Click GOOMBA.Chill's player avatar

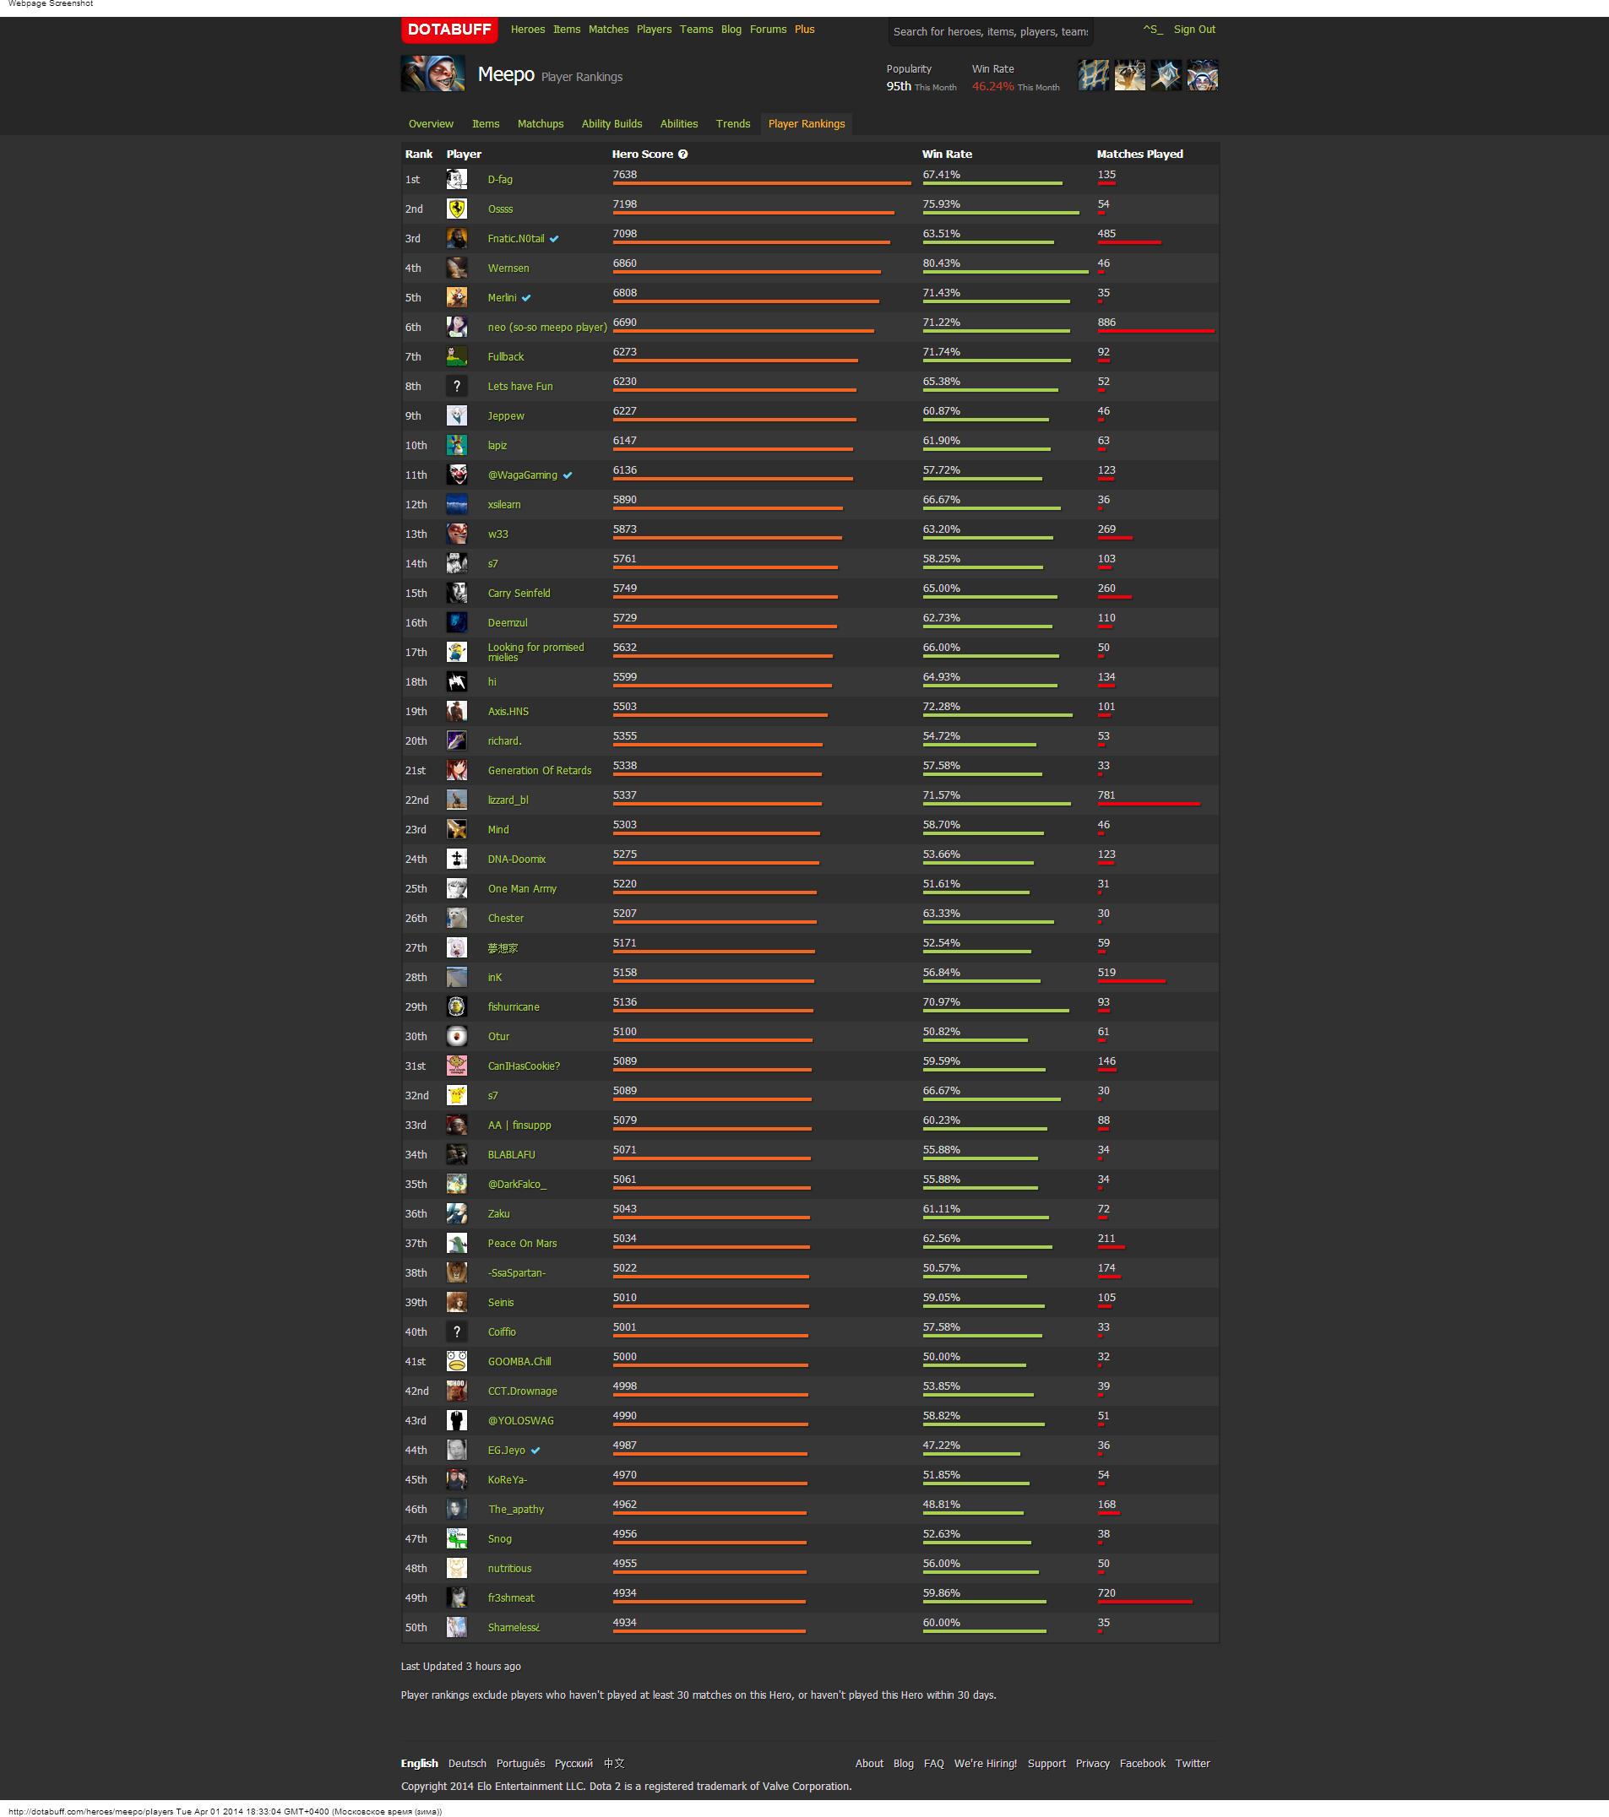click(x=456, y=1361)
